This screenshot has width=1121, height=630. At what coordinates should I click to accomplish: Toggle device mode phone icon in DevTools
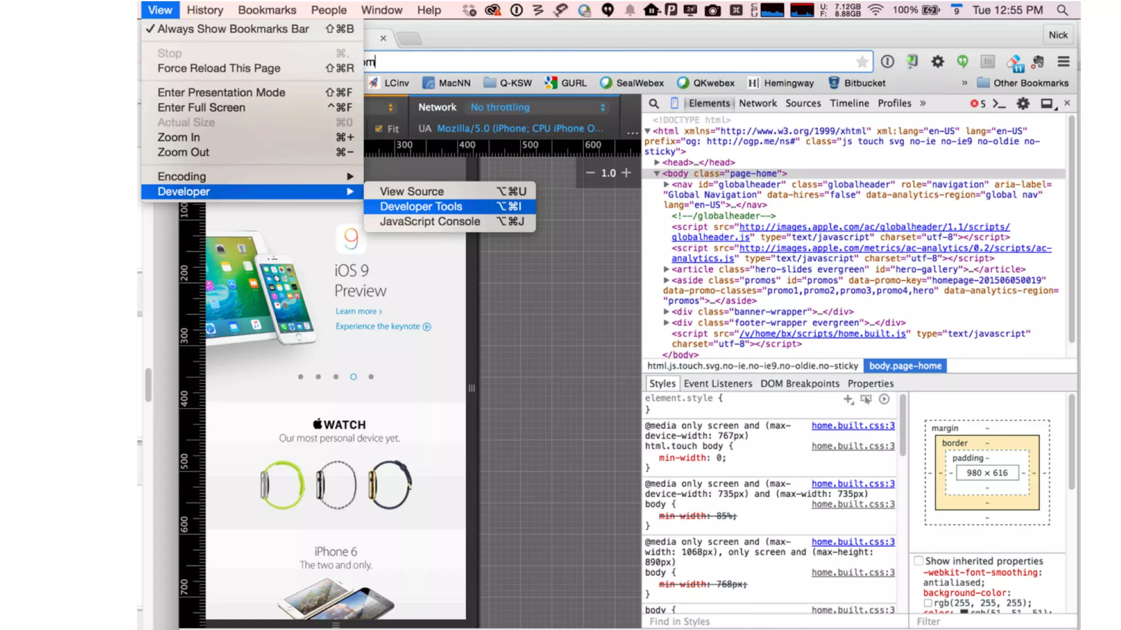(x=674, y=103)
